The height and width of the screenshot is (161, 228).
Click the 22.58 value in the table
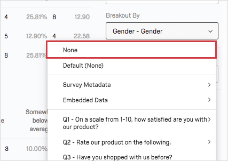(x=82, y=36)
